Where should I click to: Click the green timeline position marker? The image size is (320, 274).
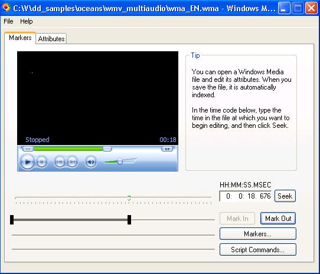pos(129,198)
